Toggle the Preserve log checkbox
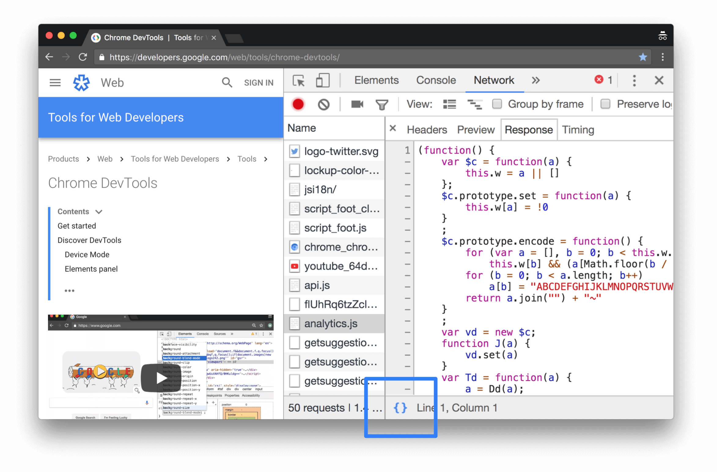Viewport: 717px width, 472px height. click(x=605, y=104)
